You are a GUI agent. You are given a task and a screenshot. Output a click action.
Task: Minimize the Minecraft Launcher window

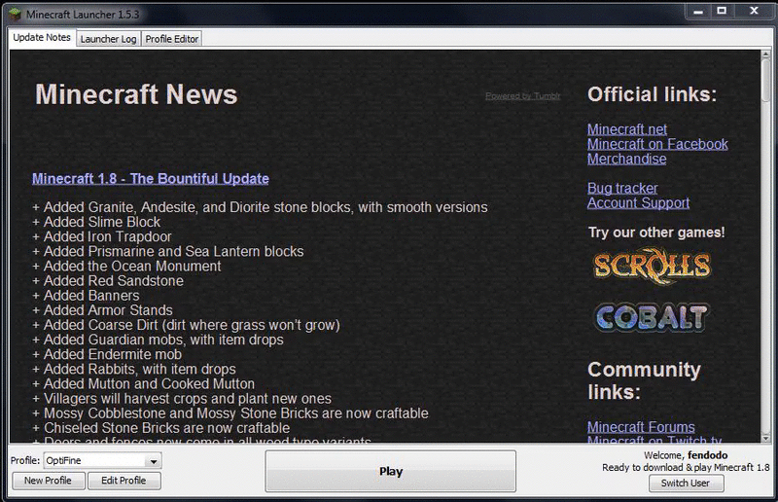pyautogui.click(x=698, y=12)
